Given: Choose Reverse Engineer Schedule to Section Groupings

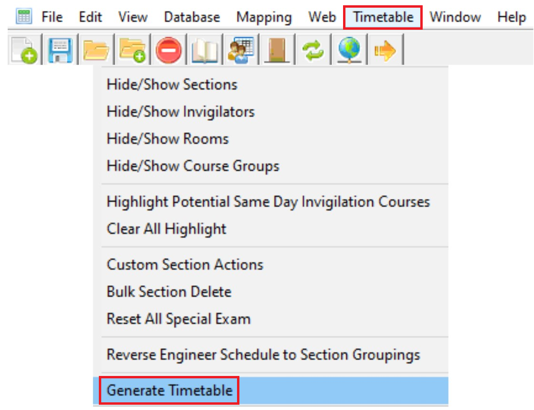Looking at the screenshot, I should point(263,355).
